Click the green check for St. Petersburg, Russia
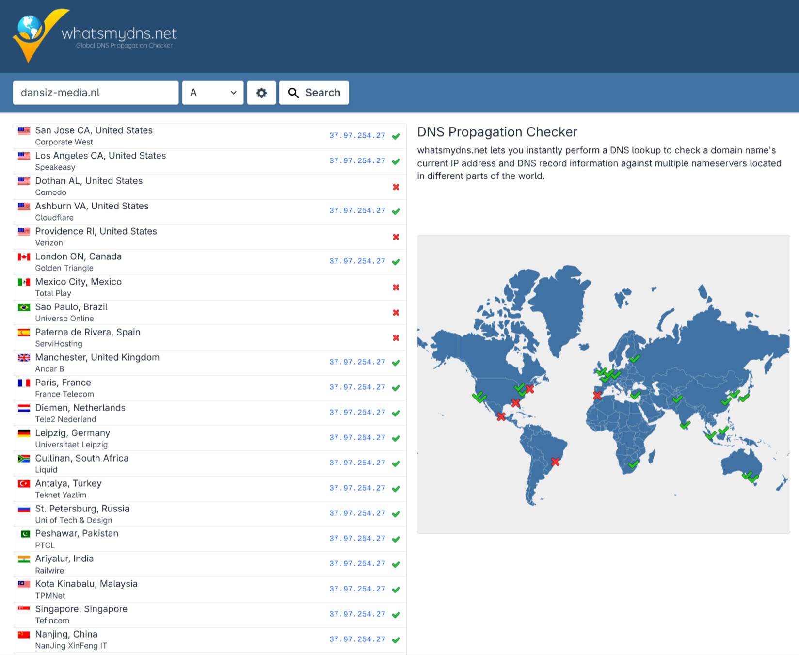The height and width of the screenshot is (655, 799). (x=396, y=514)
